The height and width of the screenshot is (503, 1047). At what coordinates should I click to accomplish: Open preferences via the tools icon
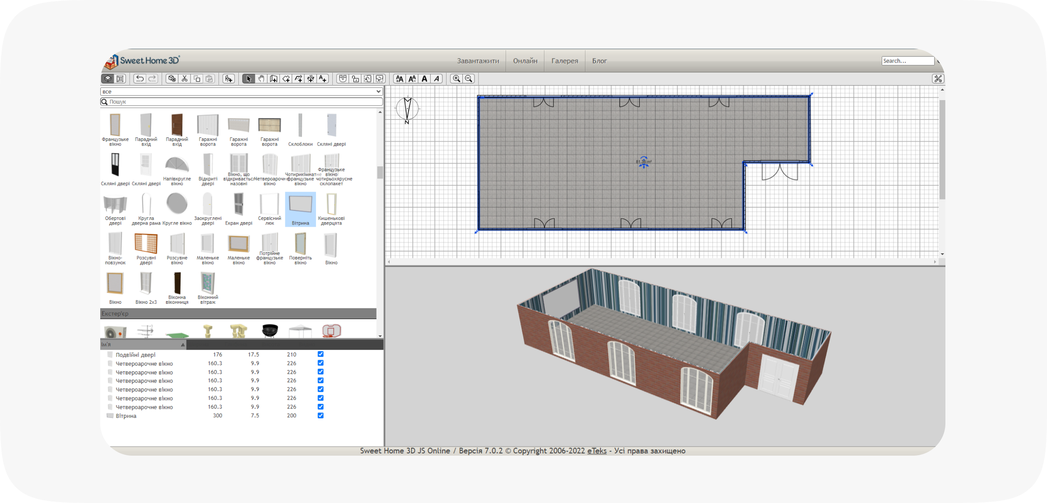938,78
